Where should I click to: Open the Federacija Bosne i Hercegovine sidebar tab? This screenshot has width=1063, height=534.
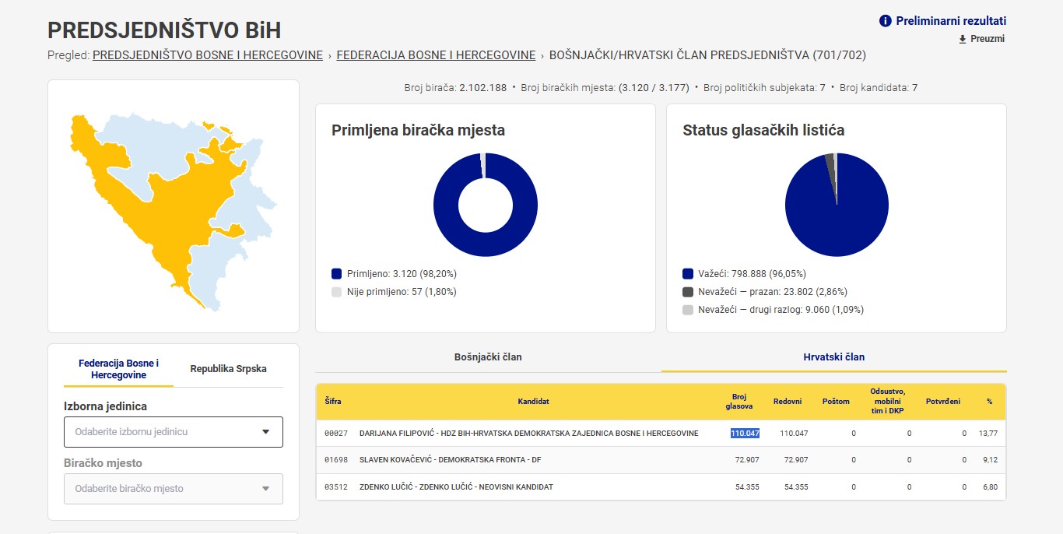[x=118, y=370]
